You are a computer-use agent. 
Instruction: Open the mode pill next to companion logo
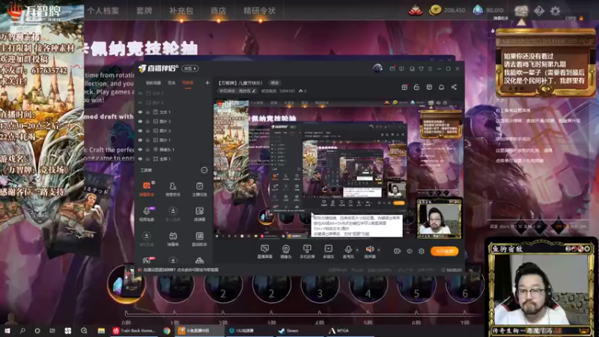(190, 68)
